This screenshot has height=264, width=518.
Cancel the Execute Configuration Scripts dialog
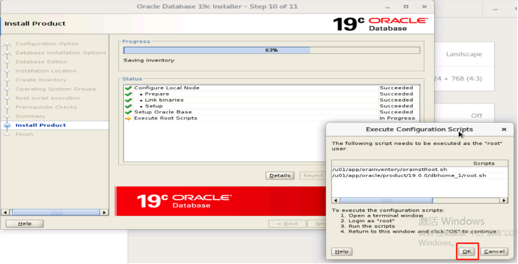[x=494, y=251]
